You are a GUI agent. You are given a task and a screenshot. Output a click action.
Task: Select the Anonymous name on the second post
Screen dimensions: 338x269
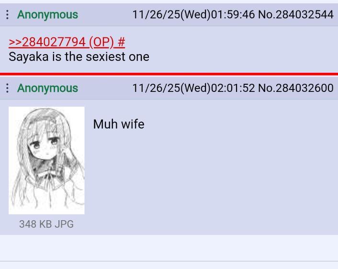point(48,88)
